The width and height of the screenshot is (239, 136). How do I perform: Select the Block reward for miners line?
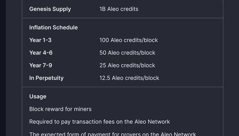(60, 109)
